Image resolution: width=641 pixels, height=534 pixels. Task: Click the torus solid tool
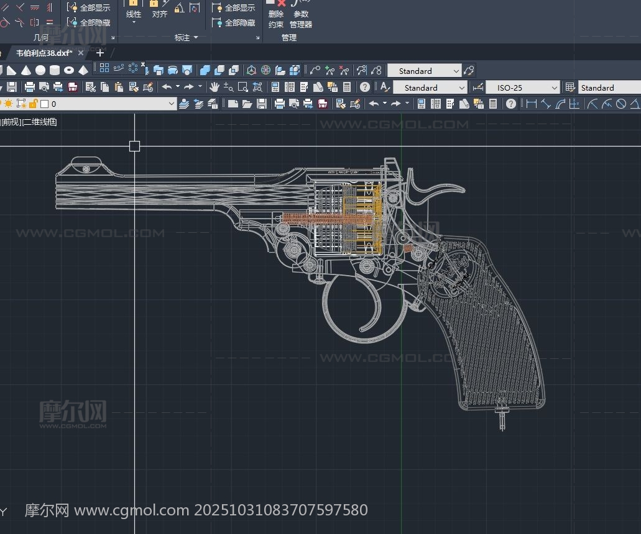69,71
